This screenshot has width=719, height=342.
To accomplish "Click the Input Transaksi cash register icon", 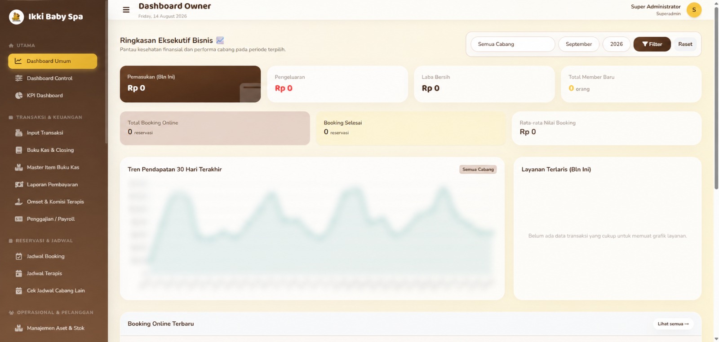I will point(19,133).
